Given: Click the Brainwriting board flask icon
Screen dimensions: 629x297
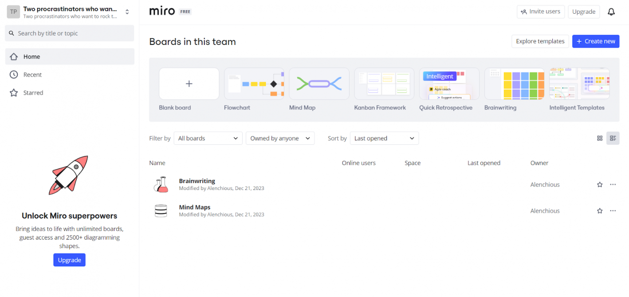Looking at the screenshot, I should pos(161,184).
